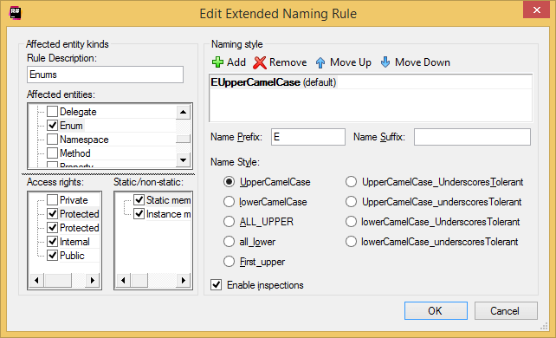
Task: Choose lowerCamelCase_UnderscoresTolerant style
Action: tap(351, 222)
